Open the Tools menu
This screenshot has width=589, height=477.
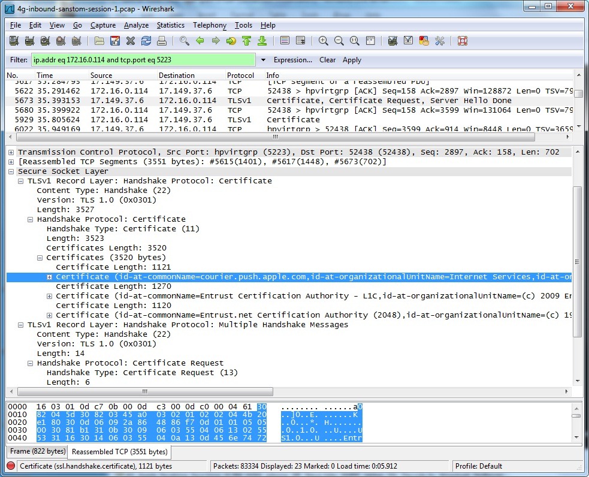tap(243, 25)
